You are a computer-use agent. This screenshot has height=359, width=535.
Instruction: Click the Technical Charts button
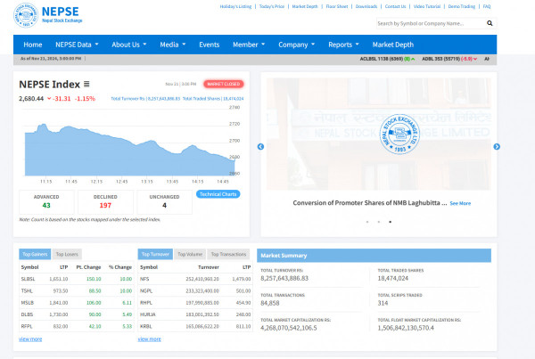coord(218,194)
